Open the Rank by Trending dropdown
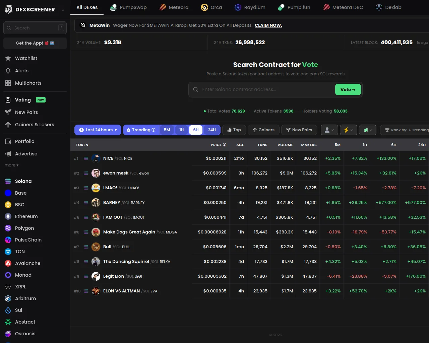The image size is (429, 343). click(406, 130)
